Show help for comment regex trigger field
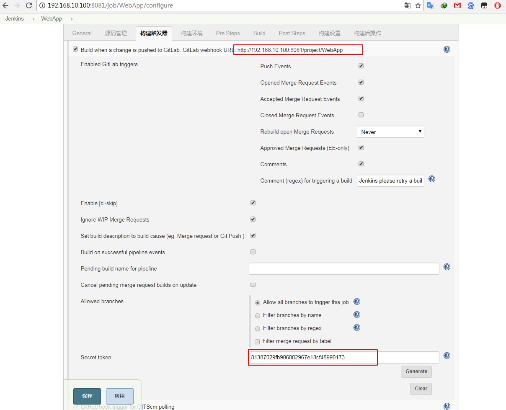Image resolution: width=506 pixels, height=410 pixels. coord(432,179)
